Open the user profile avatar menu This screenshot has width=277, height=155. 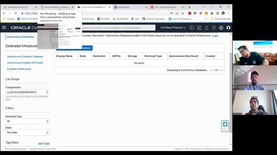click(229, 28)
